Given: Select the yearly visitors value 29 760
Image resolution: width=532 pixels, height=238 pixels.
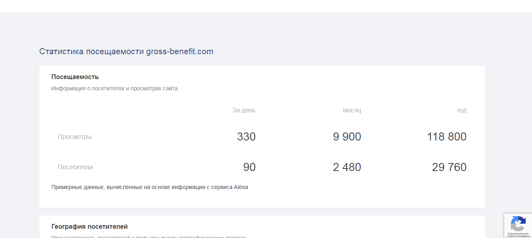Looking at the screenshot, I should pyautogui.click(x=449, y=167).
